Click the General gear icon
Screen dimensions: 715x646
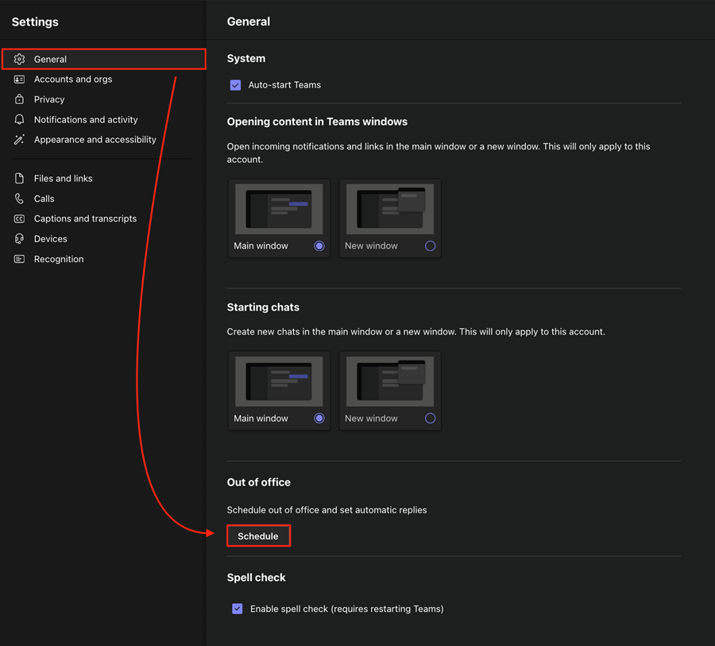[x=19, y=59]
